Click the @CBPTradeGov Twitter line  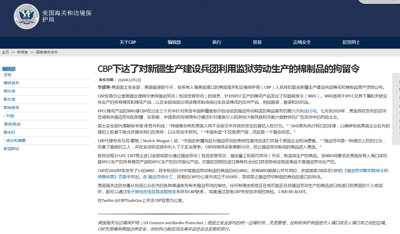click(x=141, y=201)
